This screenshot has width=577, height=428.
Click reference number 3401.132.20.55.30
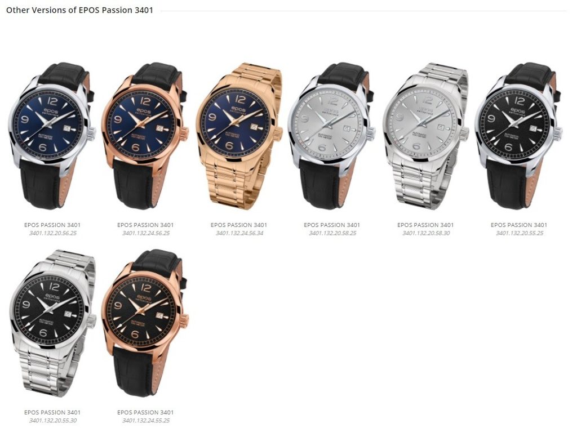[x=52, y=421]
